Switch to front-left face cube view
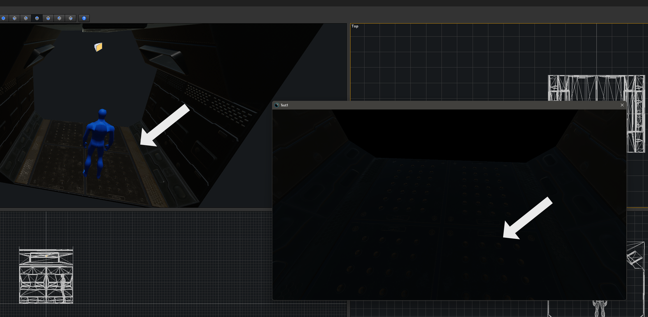 click(15, 18)
